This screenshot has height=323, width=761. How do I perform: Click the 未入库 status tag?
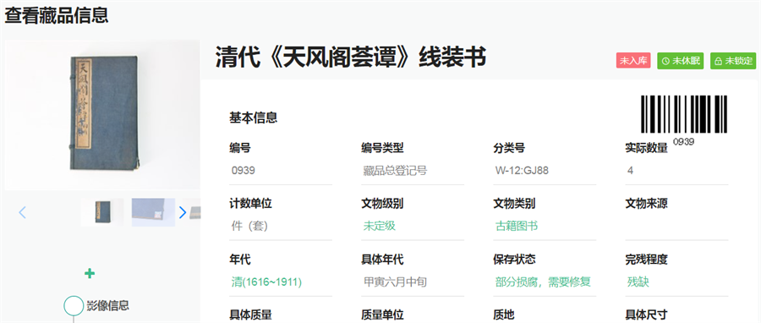click(x=633, y=61)
